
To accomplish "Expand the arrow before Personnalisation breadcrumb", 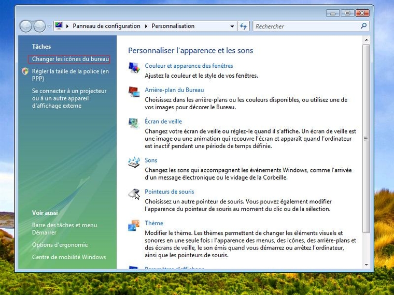I will pyautogui.click(x=146, y=26).
